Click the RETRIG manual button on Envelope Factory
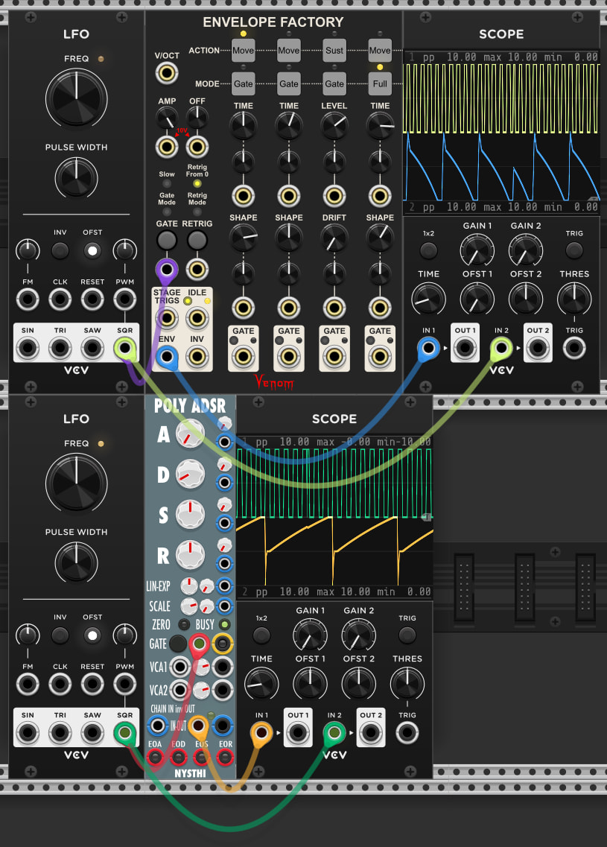The height and width of the screenshot is (847, 607). 197,240
